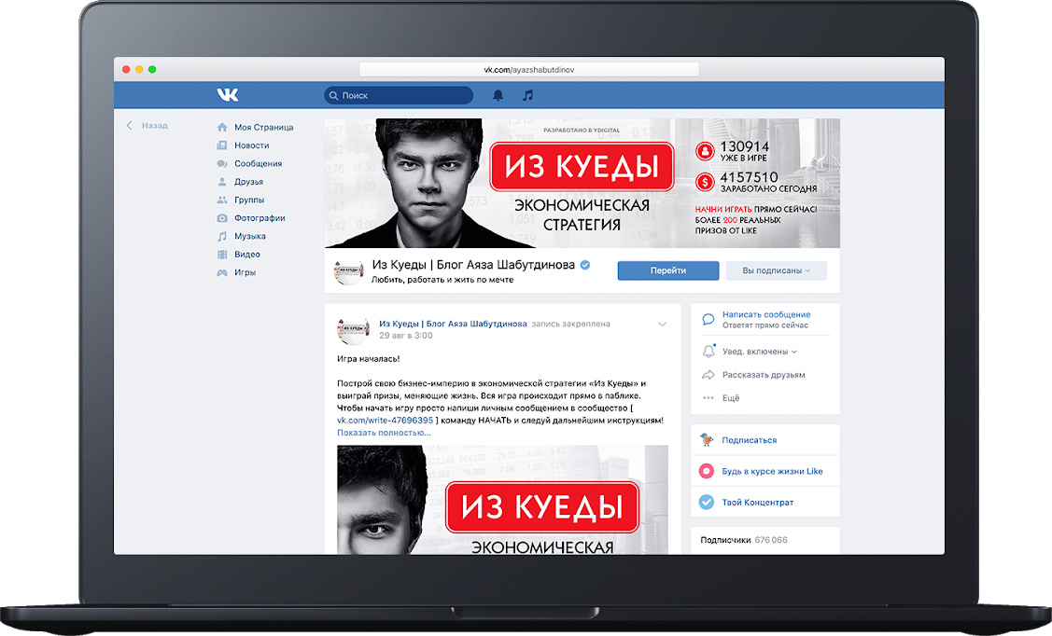The width and height of the screenshot is (1052, 636).
Task: Open the music note player icon
Action: 528,95
